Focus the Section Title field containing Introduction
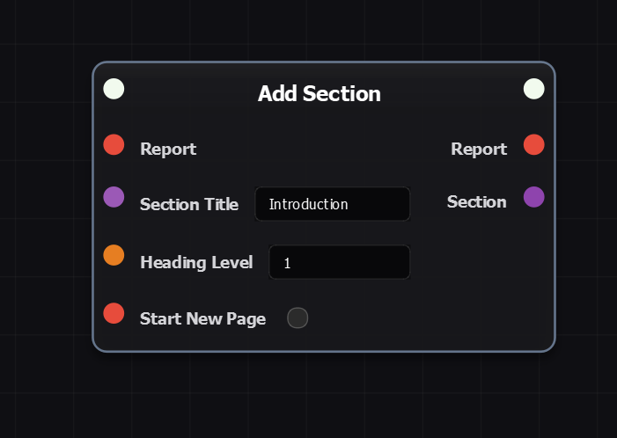 pyautogui.click(x=332, y=204)
